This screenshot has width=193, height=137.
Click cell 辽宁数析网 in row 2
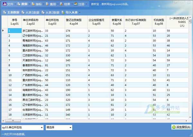[33, 36]
